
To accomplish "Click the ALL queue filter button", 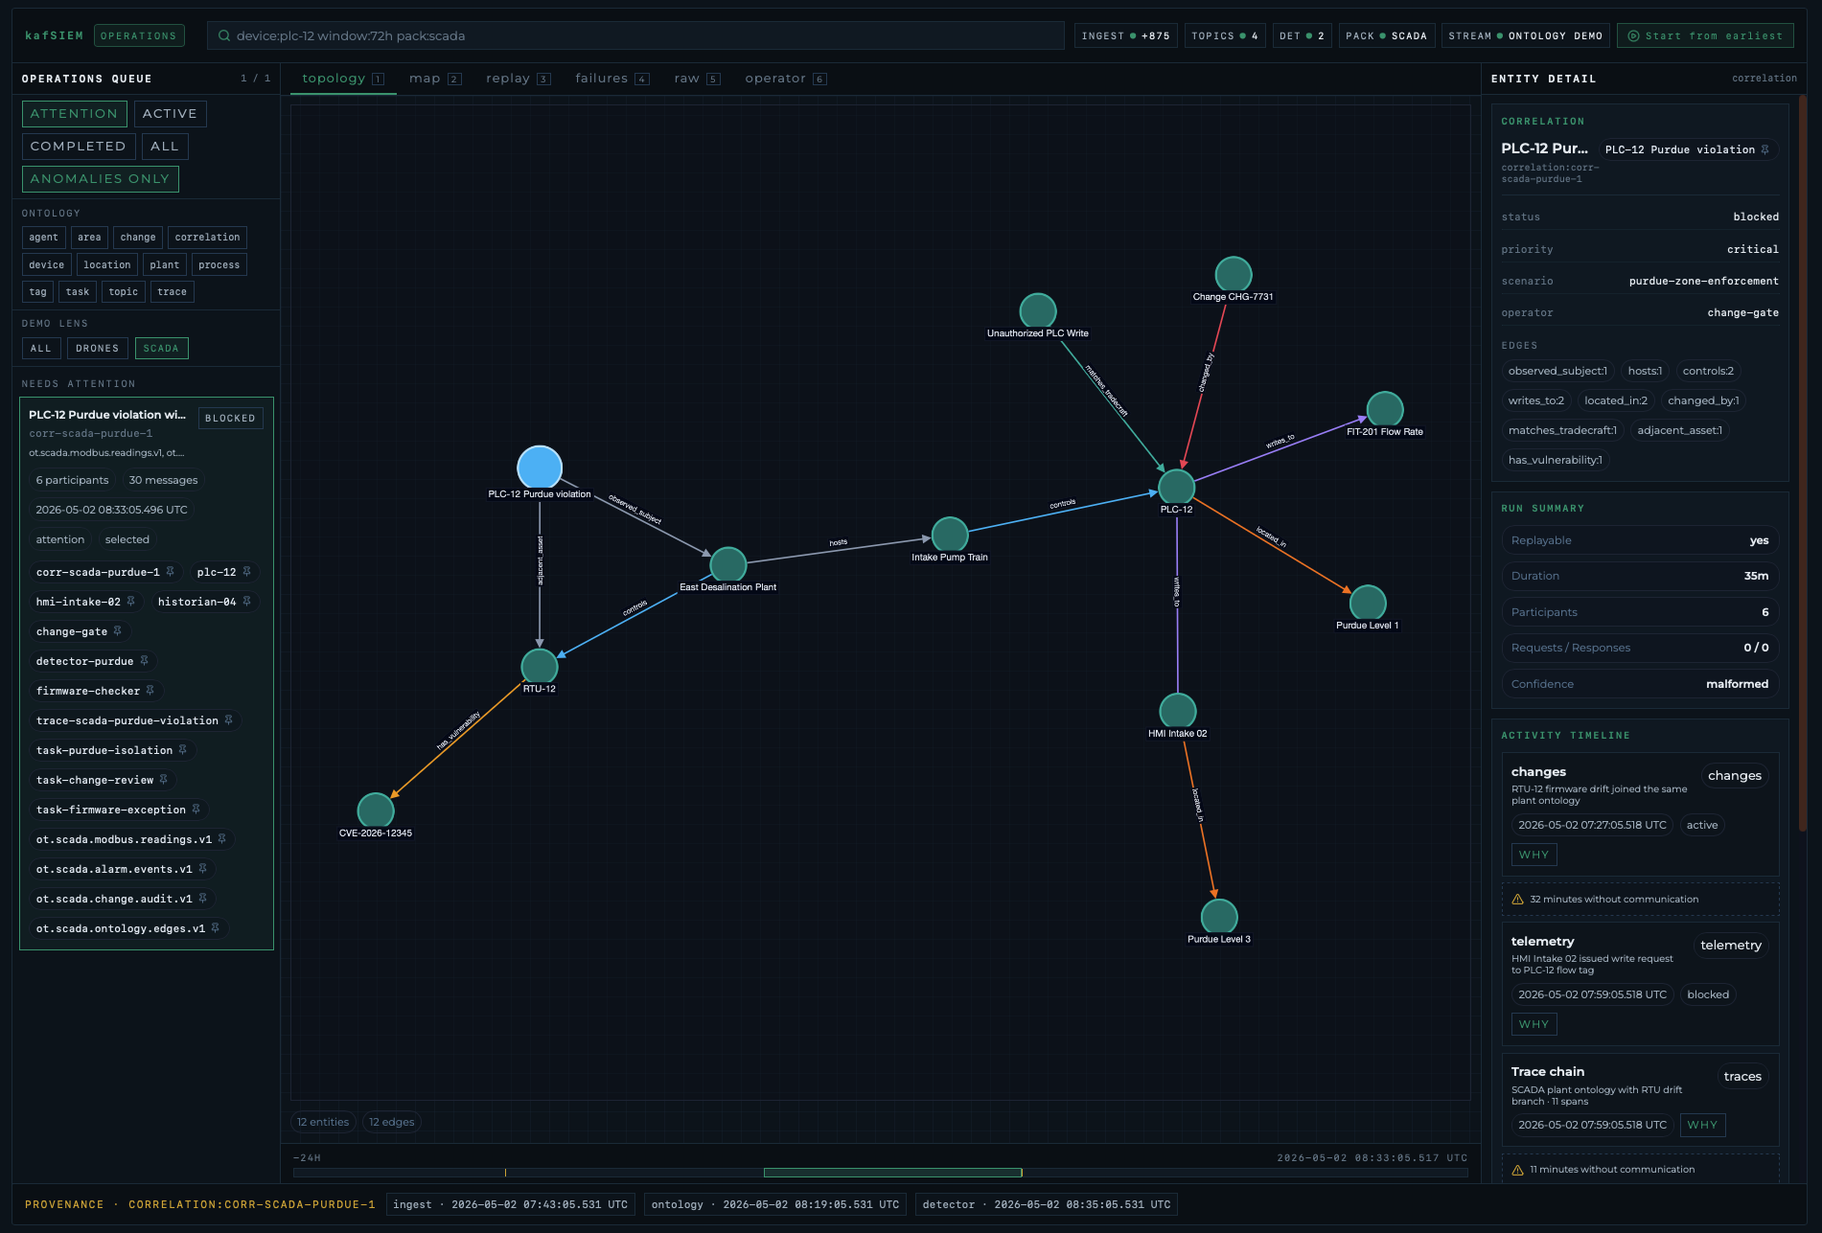I will pos(165,147).
